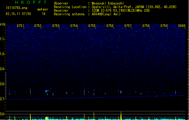The width and height of the screenshot is (189, 120).
Task: Click the 0.9 kHz frequency axis label
Action: click(x=2, y=69)
